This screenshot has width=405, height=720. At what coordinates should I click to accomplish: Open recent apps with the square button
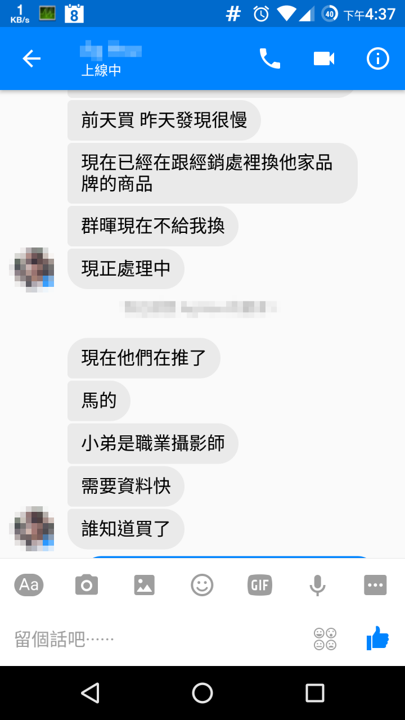click(x=315, y=693)
